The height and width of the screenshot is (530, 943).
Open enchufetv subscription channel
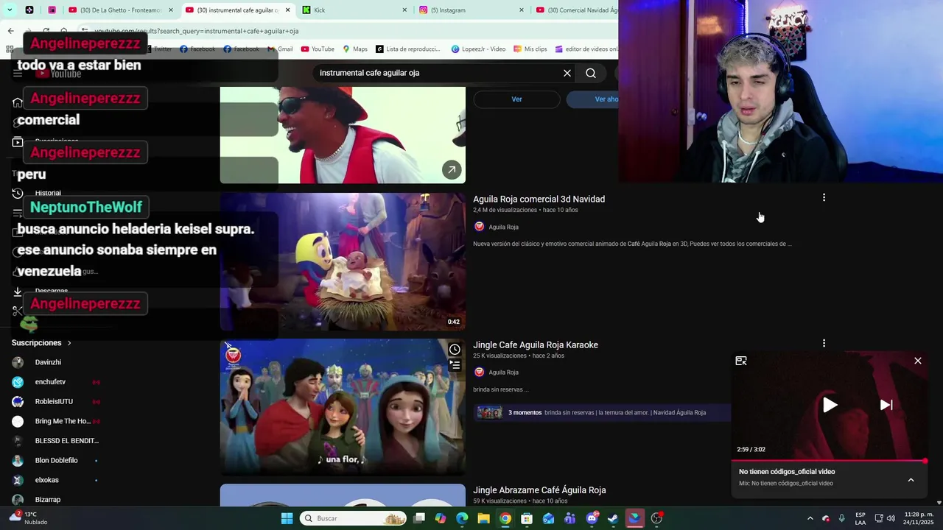pos(50,382)
